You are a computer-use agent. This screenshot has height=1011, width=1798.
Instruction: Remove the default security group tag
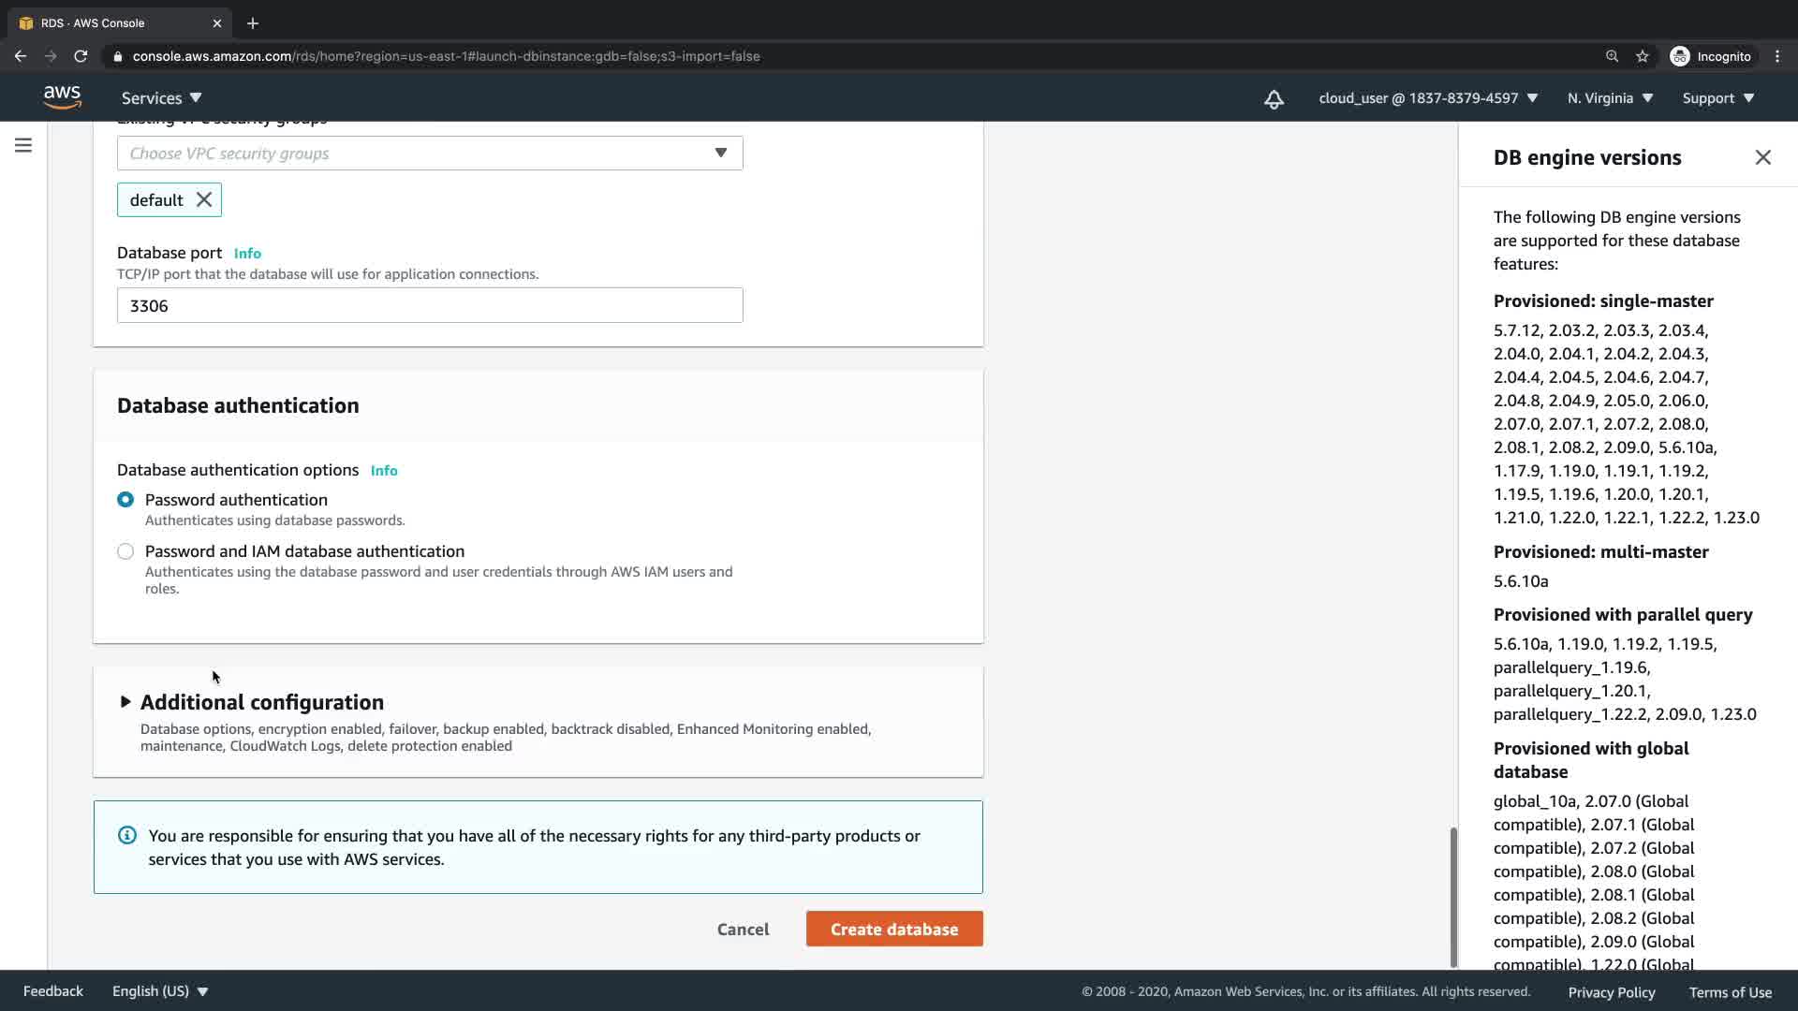[204, 199]
